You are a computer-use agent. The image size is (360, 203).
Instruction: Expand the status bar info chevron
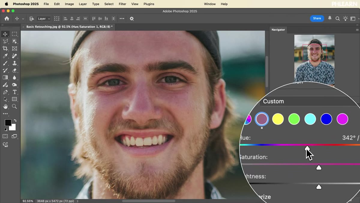[x=77, y=201]
